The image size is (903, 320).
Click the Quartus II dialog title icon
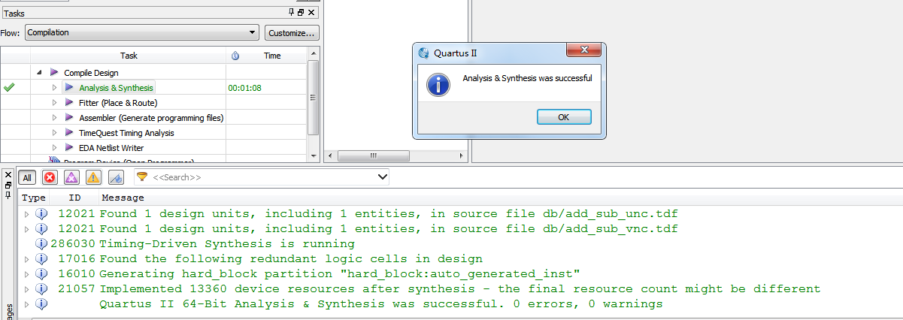[423, 53]
